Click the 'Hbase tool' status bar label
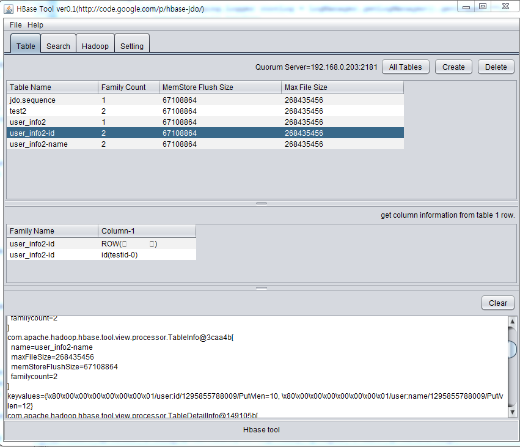The height and width of the screenshot is (447, 520). 262,430
